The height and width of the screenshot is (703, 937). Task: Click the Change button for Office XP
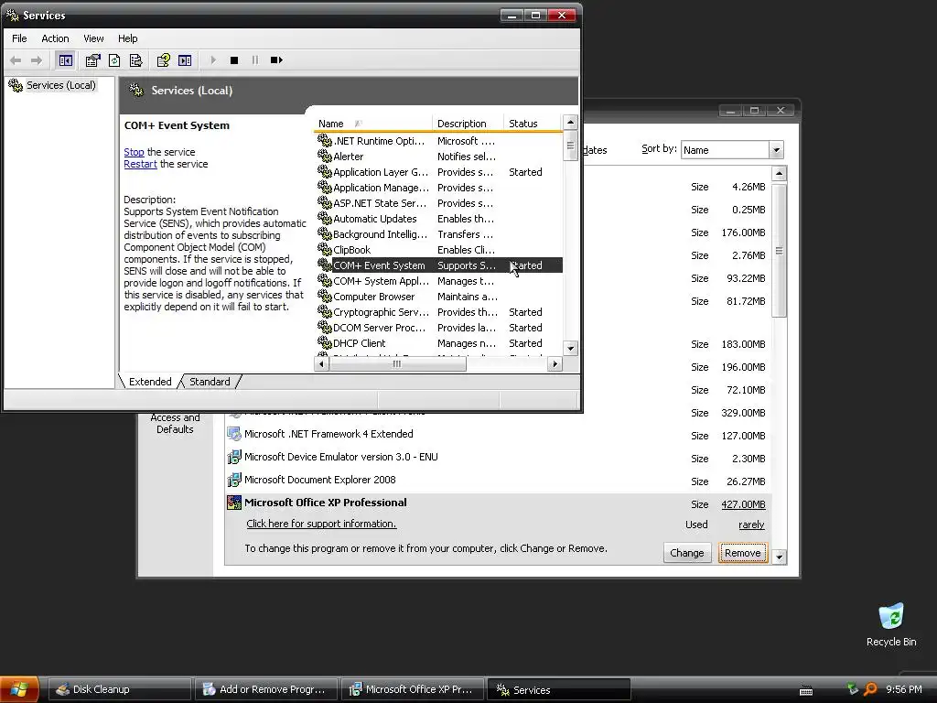point(686,553)
